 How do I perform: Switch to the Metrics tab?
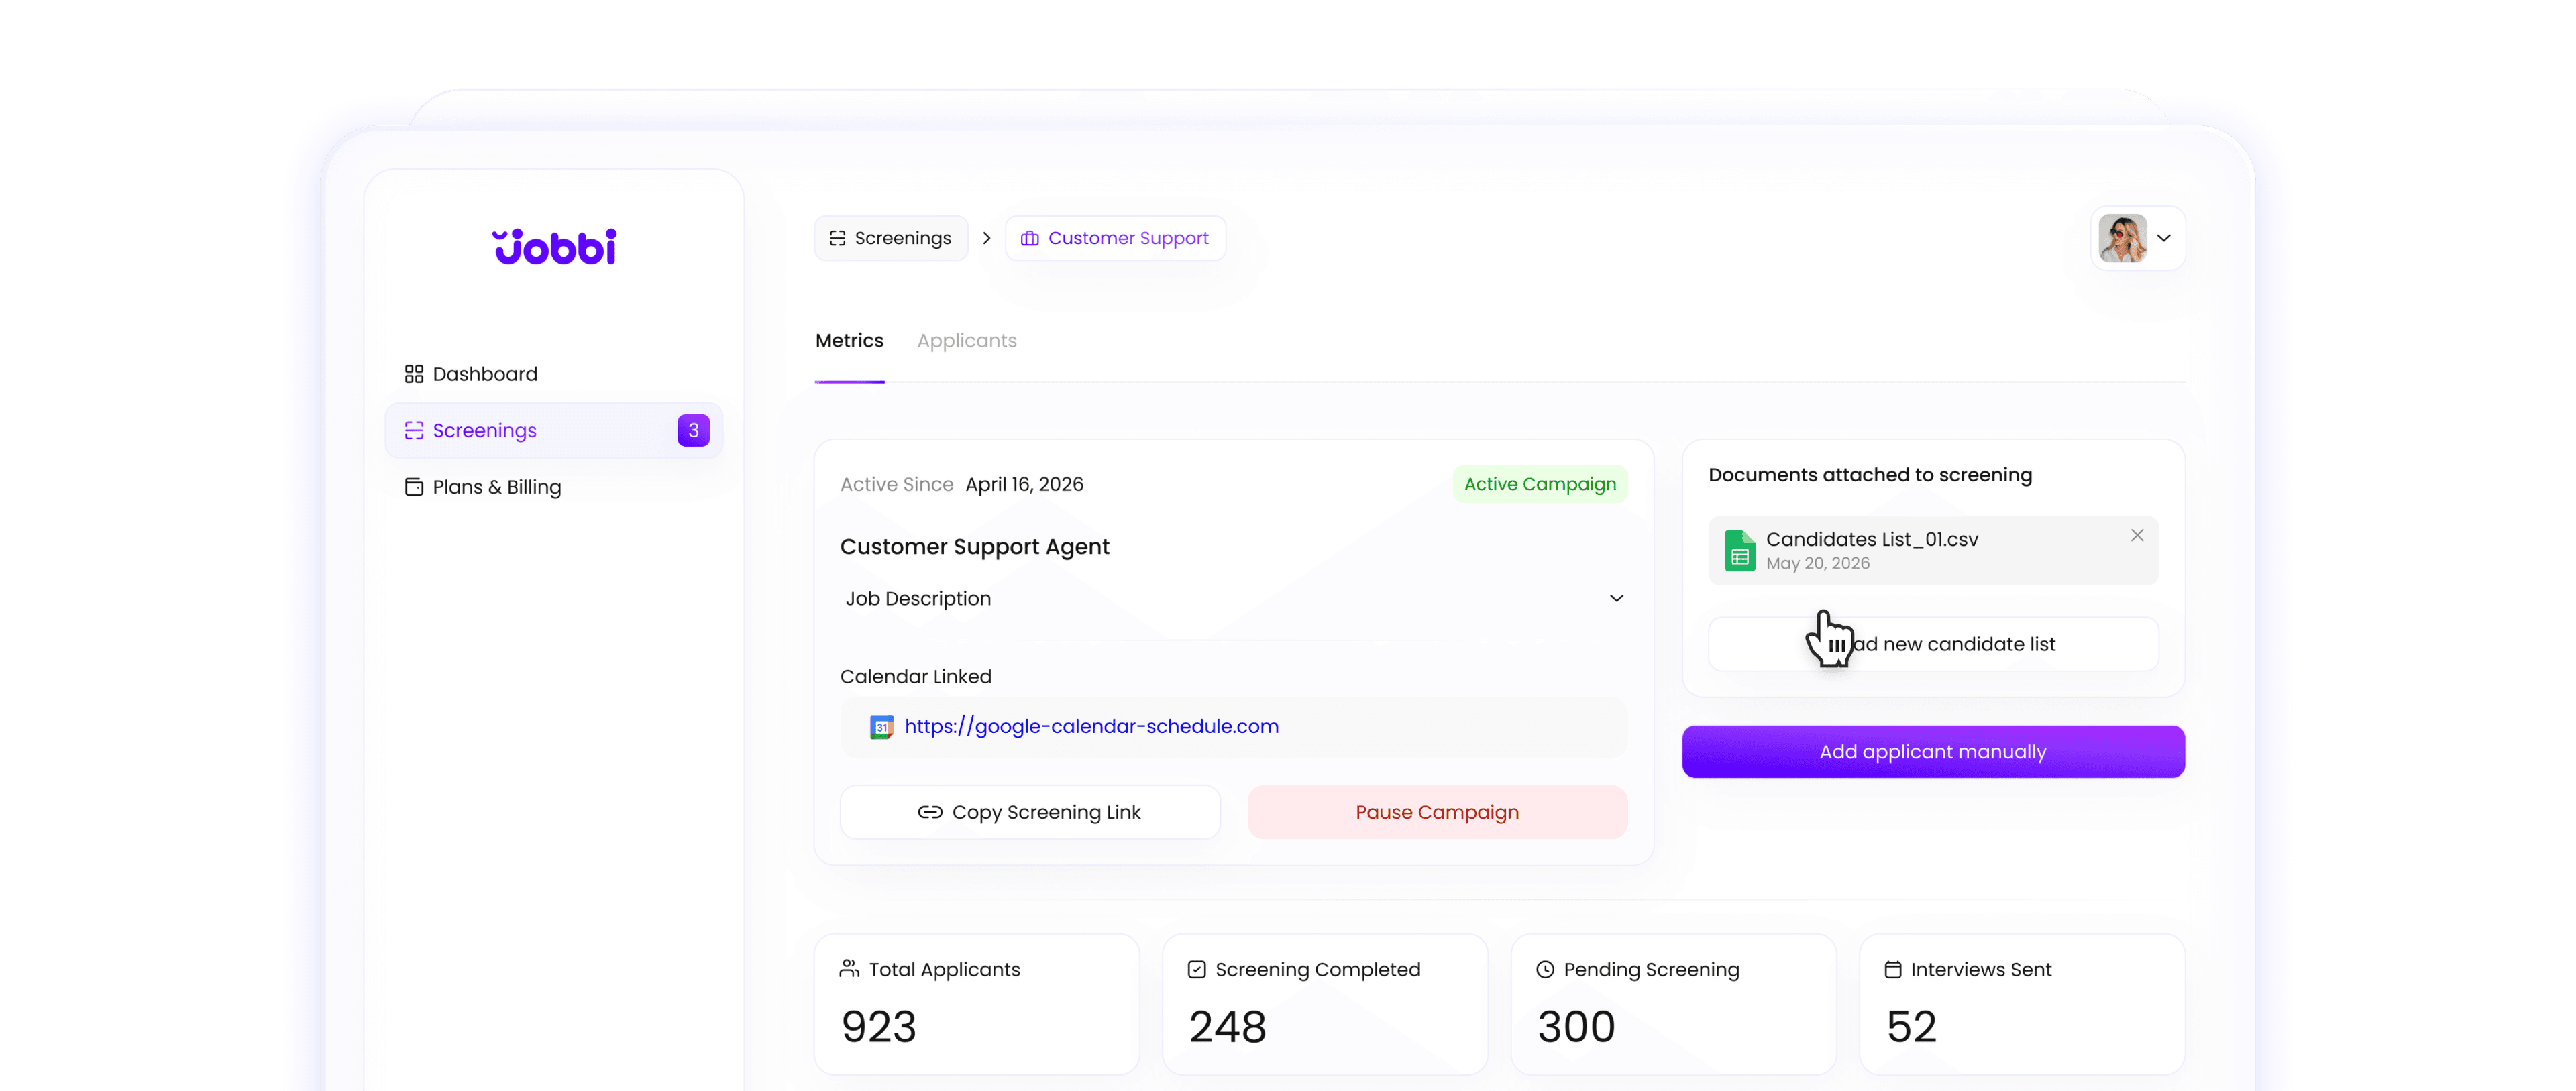(x=849, y=341)
